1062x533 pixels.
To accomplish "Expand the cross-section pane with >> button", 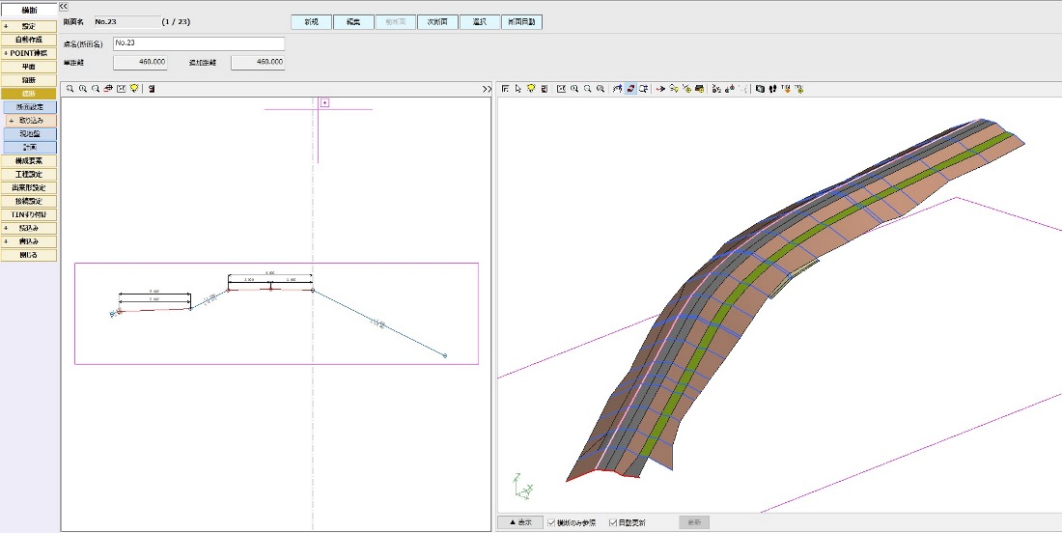I will pos(487,89).
